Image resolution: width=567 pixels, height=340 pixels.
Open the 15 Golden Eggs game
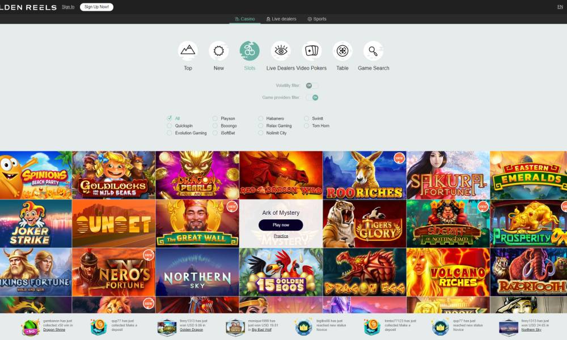(x=281, y=272)
